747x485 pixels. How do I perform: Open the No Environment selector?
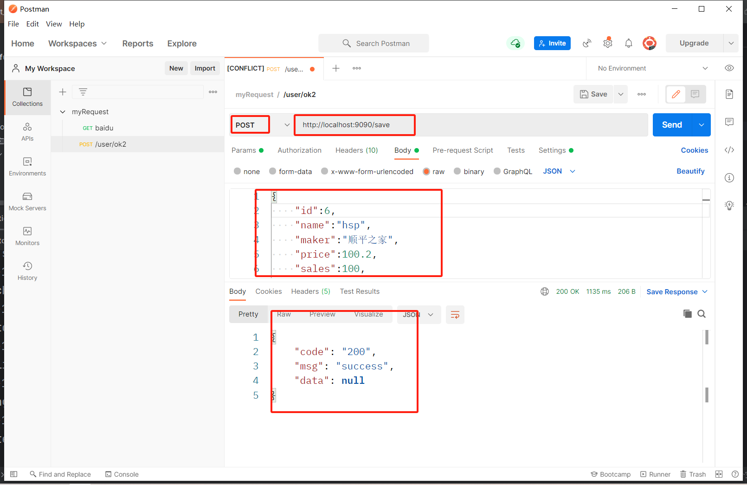(653, 68)
